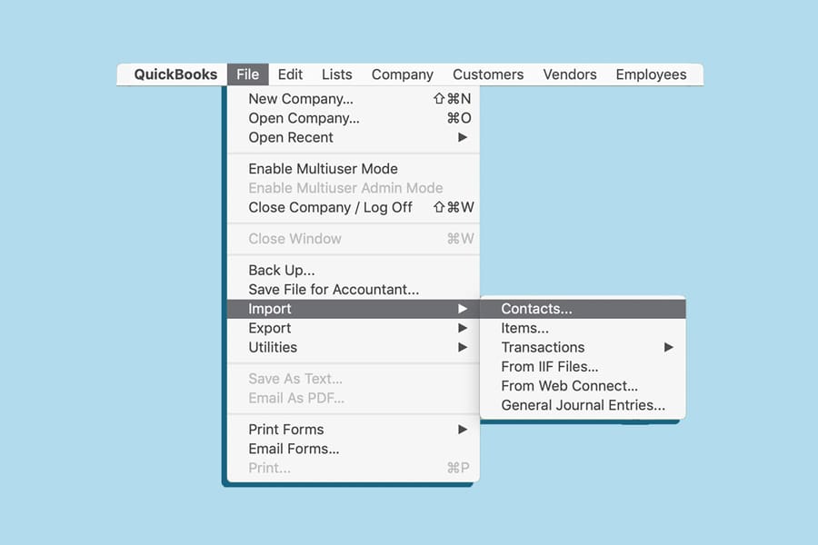This screenshot has height=545, width=818.
Task: Open the Vendors menu
Action: (x=570, y=74)
